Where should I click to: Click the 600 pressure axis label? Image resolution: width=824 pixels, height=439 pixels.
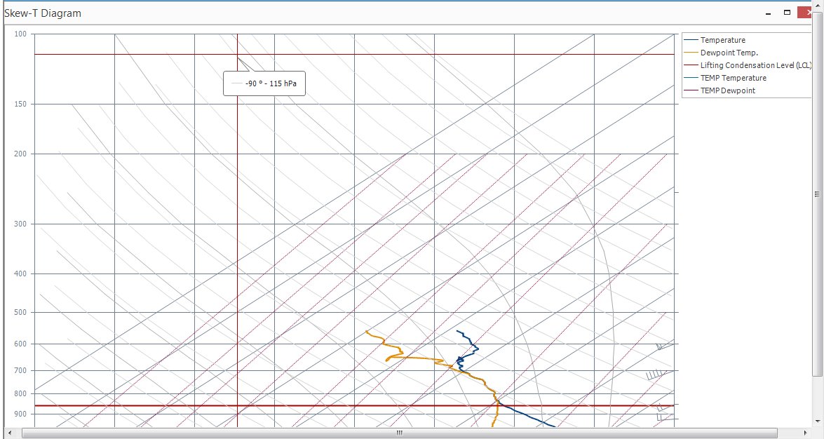tap(20, 344)
